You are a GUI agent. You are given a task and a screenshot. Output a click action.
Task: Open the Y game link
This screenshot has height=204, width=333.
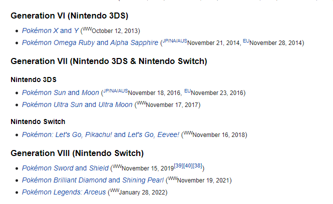[x=76, y=30]
